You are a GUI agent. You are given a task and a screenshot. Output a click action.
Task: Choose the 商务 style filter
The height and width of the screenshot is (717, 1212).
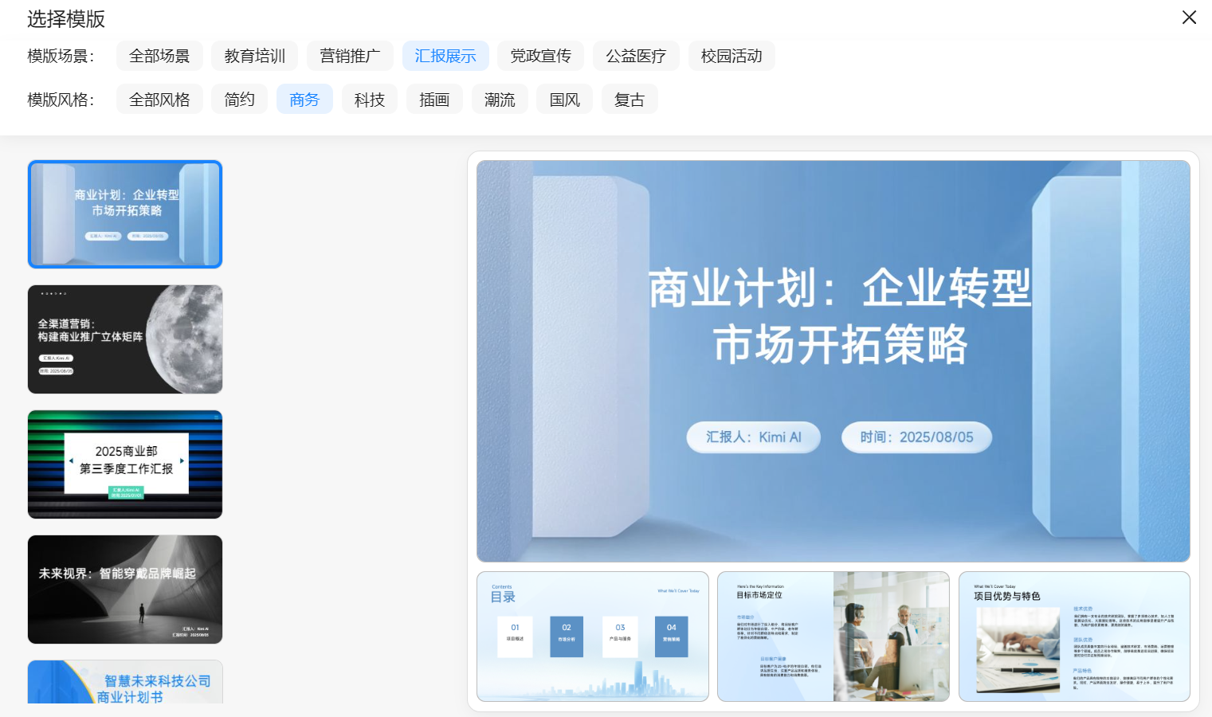coord(304,100)
